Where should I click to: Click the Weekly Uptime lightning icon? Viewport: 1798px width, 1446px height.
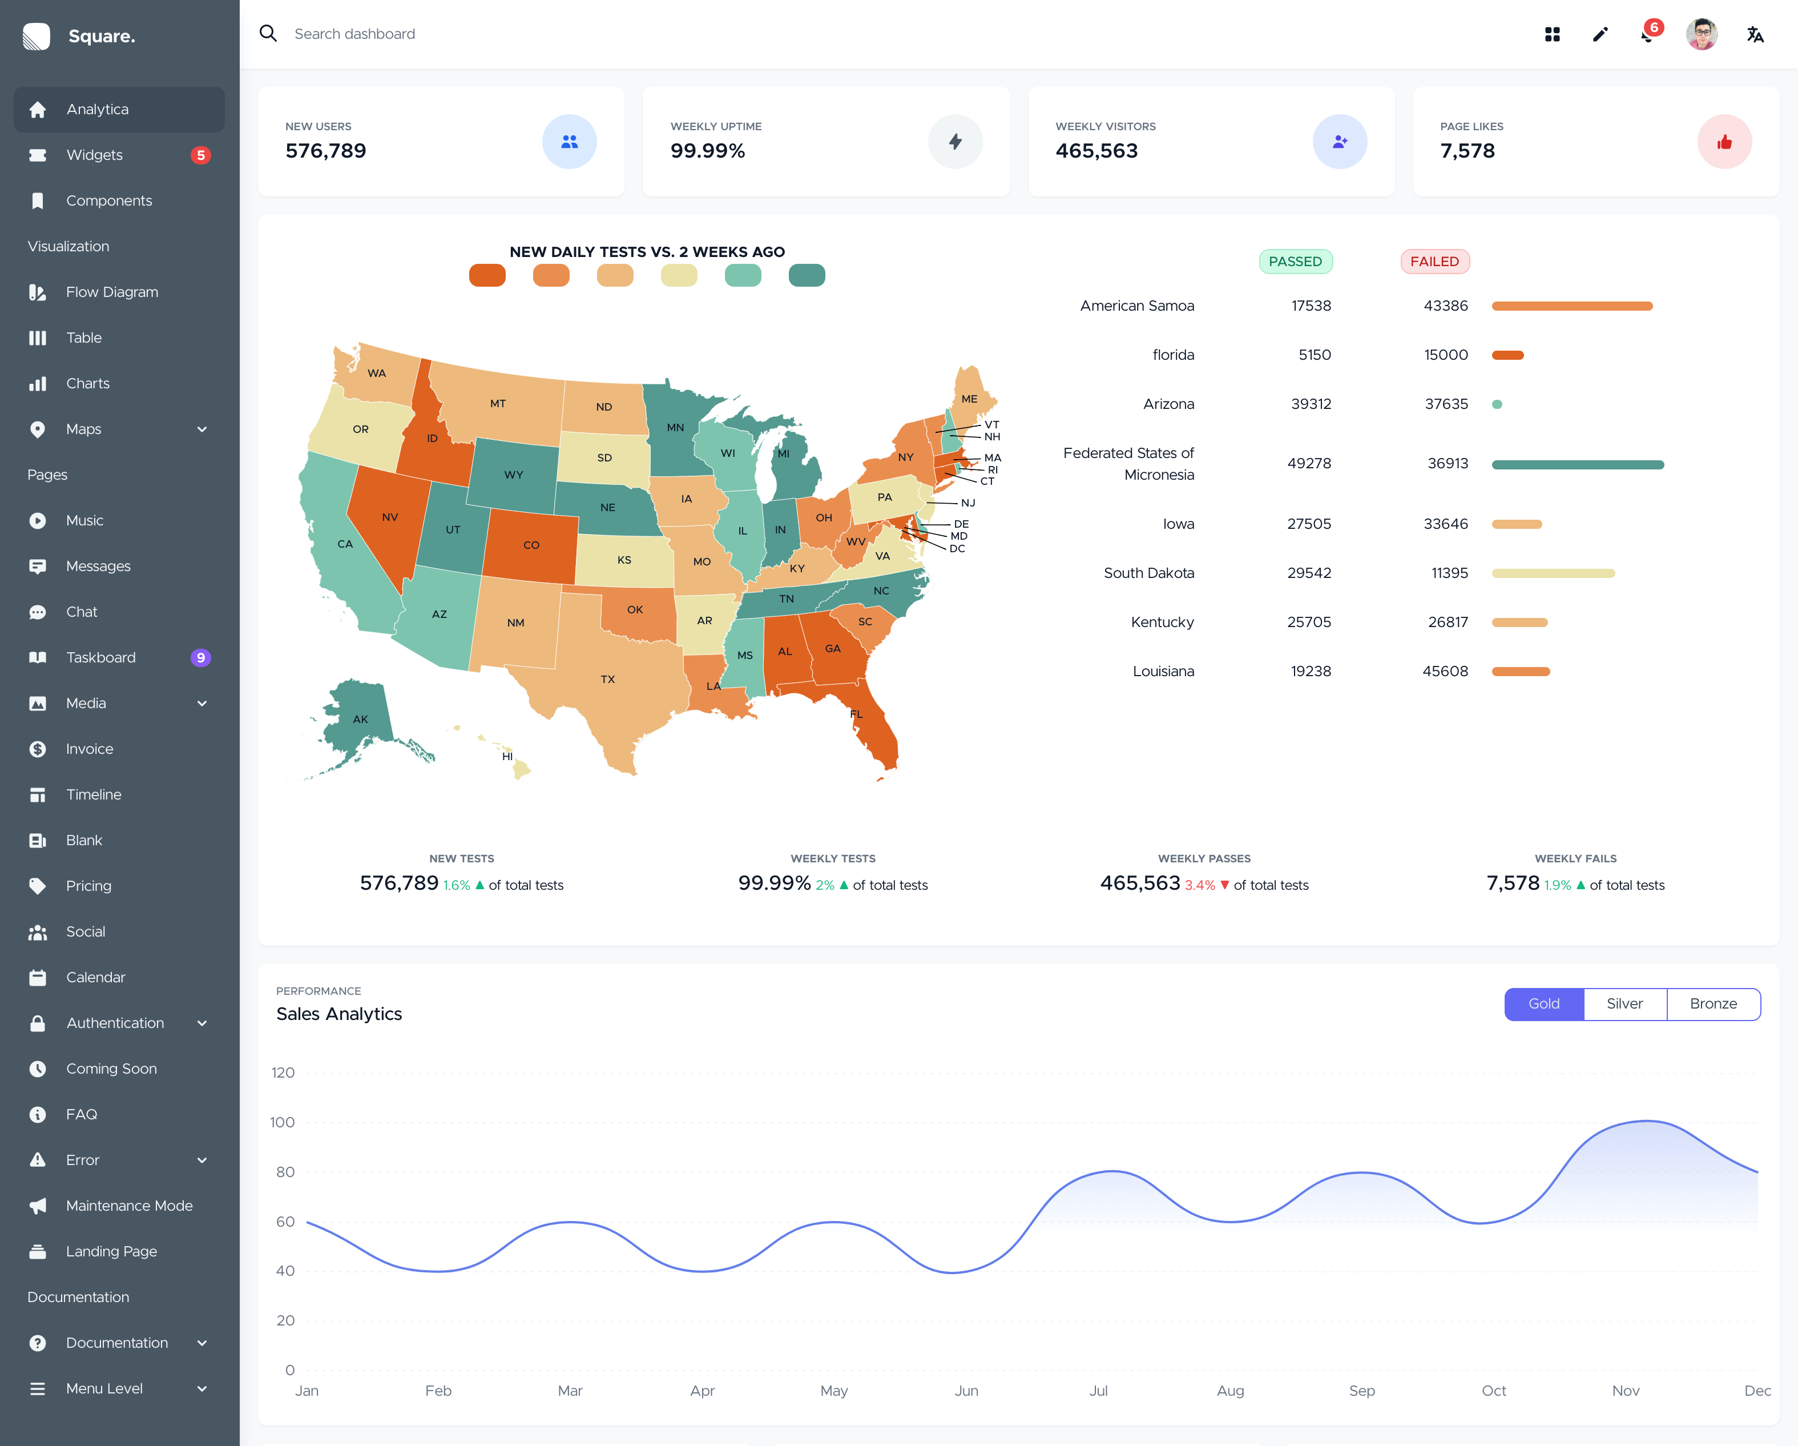(955, 142)
